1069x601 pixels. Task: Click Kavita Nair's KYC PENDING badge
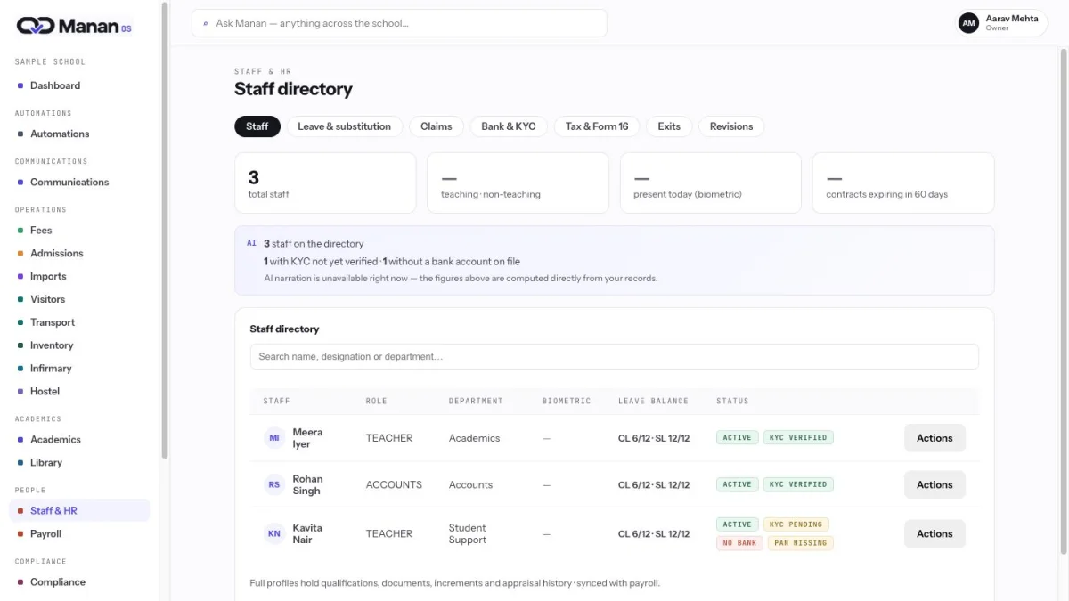[x=796, y=524]
